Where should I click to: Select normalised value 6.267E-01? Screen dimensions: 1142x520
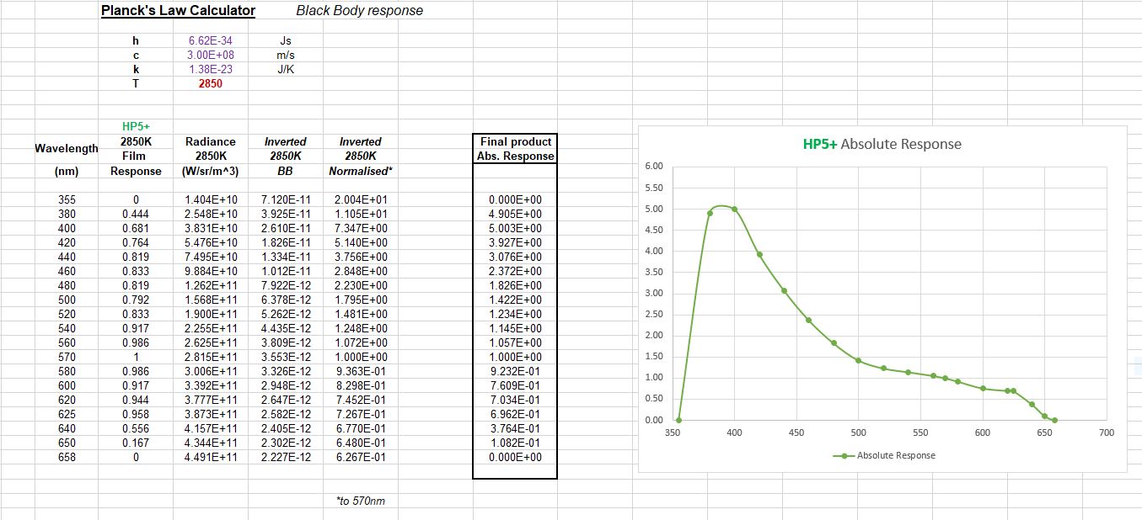pos(361,457)
